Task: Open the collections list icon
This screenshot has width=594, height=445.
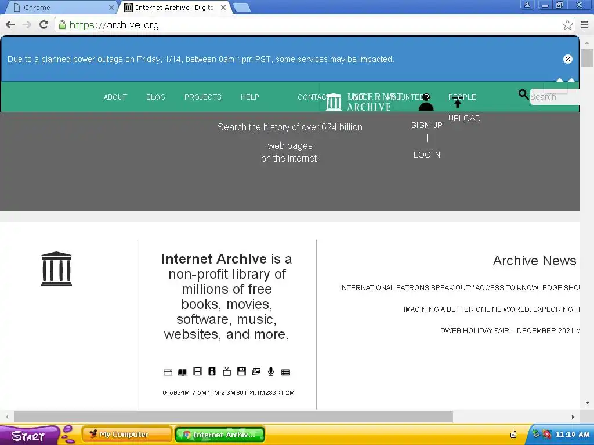Action: [285, 373]
